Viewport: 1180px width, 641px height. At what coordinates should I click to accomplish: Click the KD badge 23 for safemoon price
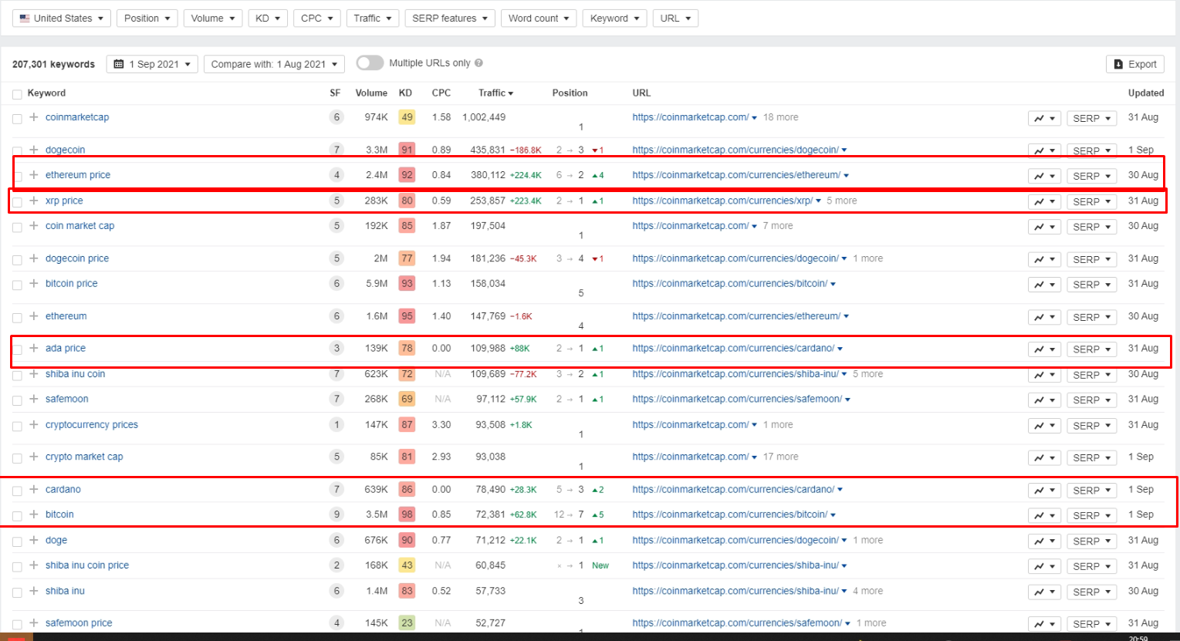click(x=407, y=623)
